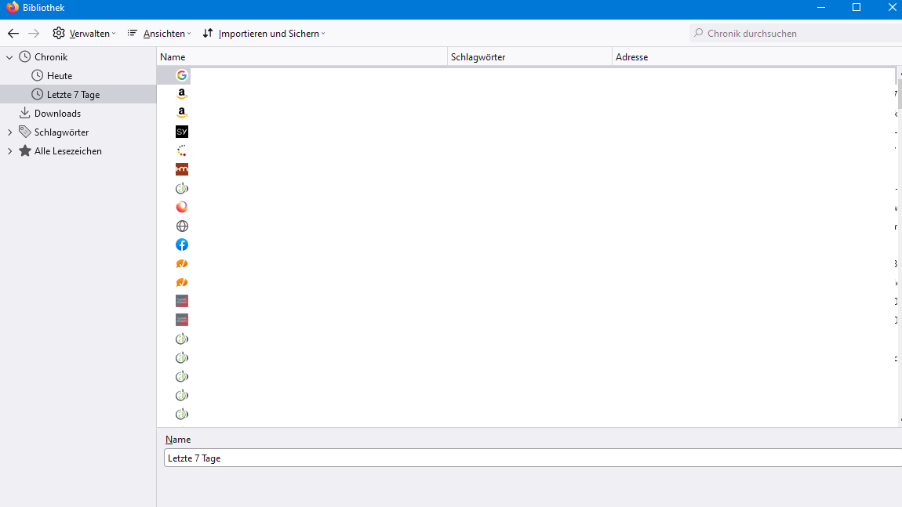Click the clock icon beside Chronik

click(x=25, y=56)
